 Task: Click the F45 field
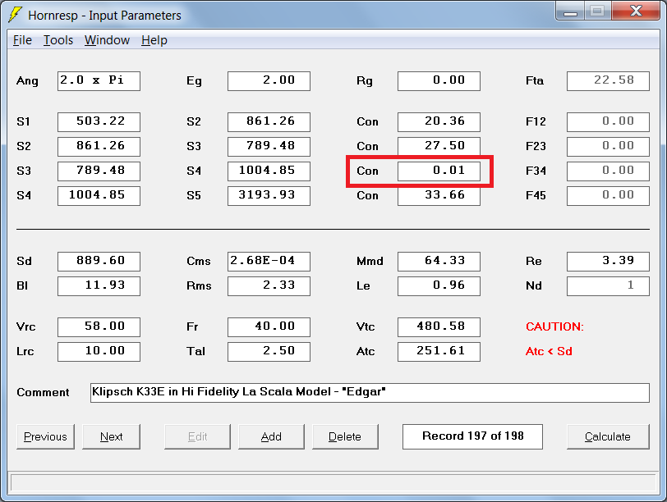coord(609,196)
